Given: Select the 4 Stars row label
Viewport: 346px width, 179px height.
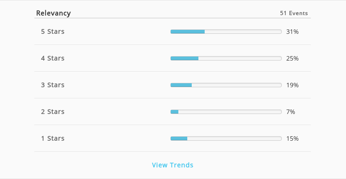Looking at the screenshot, I should pyautogui.click(x=53, y=58).
